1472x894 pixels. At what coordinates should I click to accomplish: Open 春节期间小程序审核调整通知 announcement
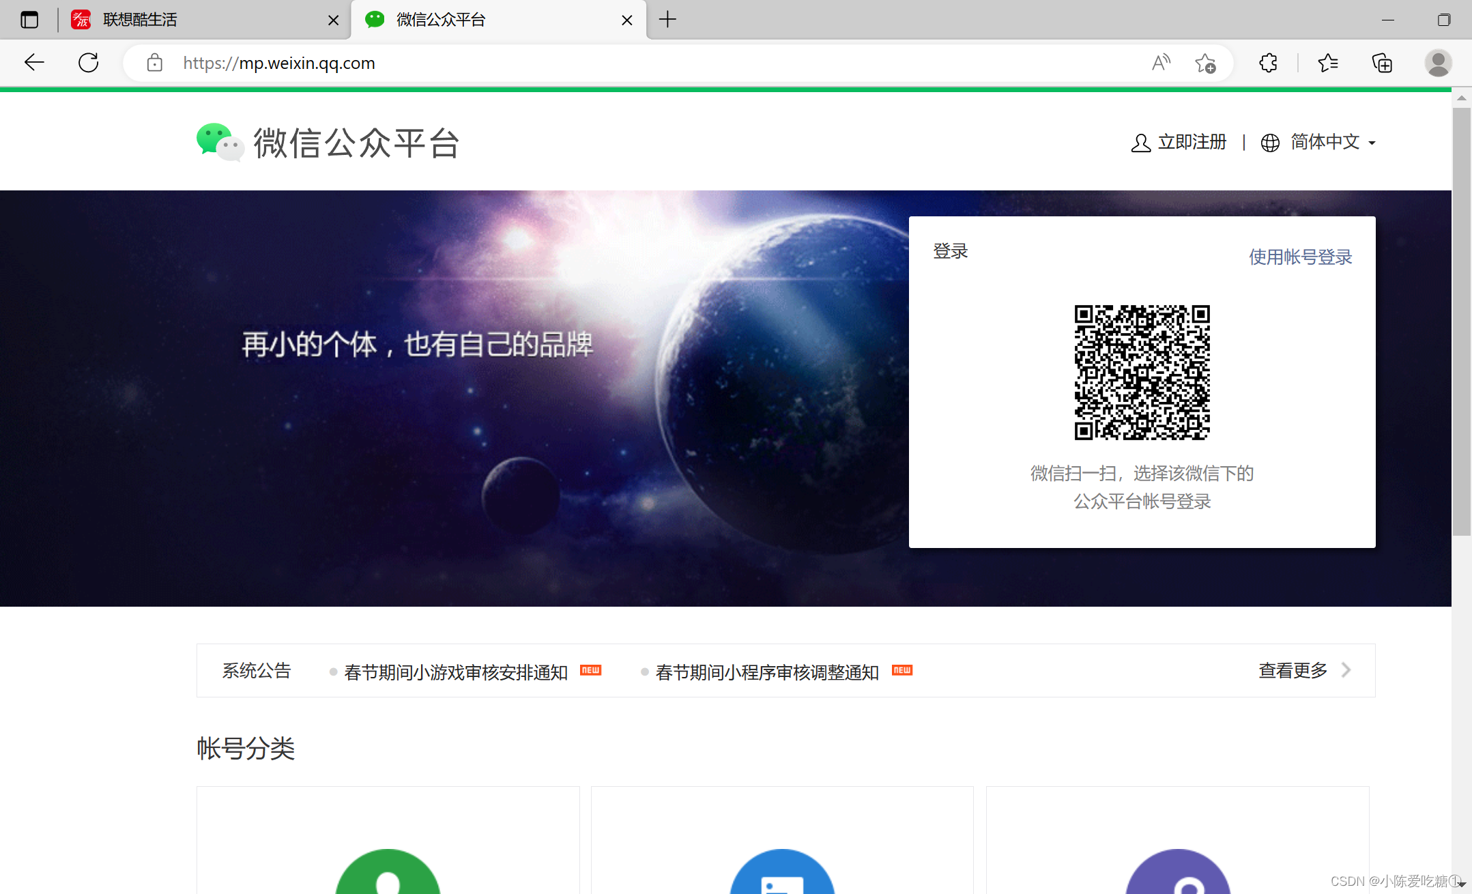pyautogui.click(x=767, y=672)
